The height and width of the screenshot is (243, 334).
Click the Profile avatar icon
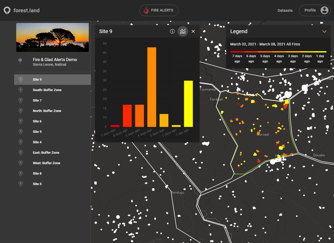pyautogui.click(x=324, y=10)
